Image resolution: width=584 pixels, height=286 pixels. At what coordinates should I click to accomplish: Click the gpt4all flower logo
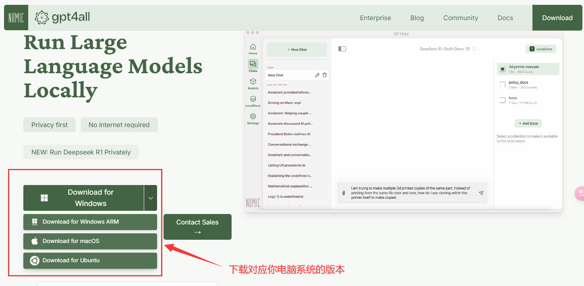point(41,17)
